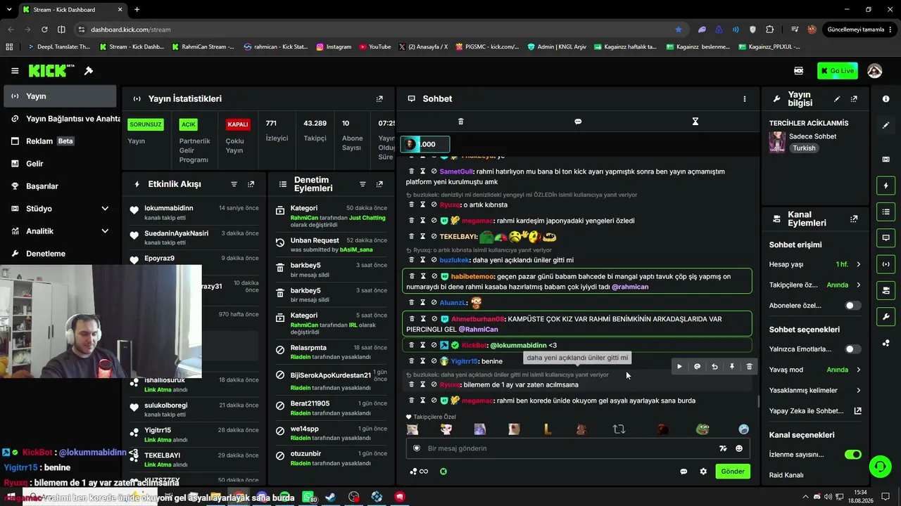The image size is (901, 506).
Task: Open Başarılar in the sidebar
Action: click(x=60, y=186)
